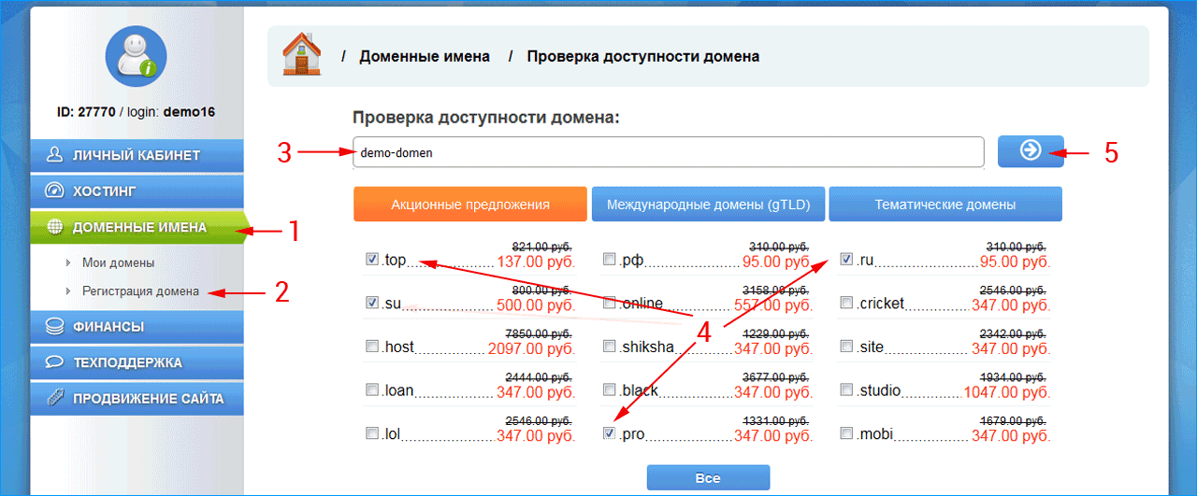Open Мои домены submenu link

click(x=118, y=263)
